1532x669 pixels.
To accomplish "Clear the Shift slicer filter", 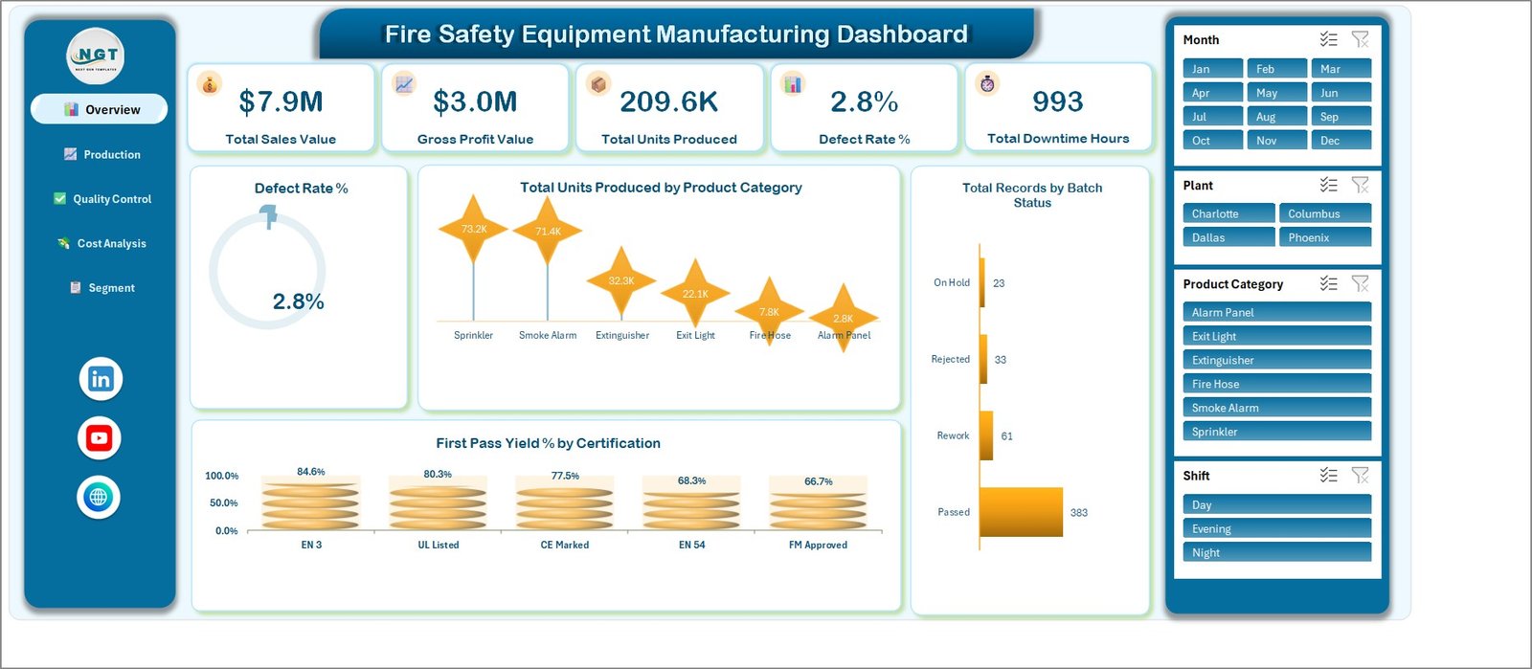I will click(x=1360, y=475).
